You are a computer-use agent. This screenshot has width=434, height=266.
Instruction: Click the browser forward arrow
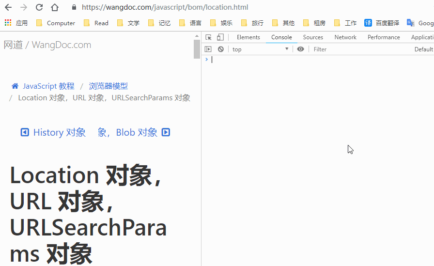[x=24, y=7]
